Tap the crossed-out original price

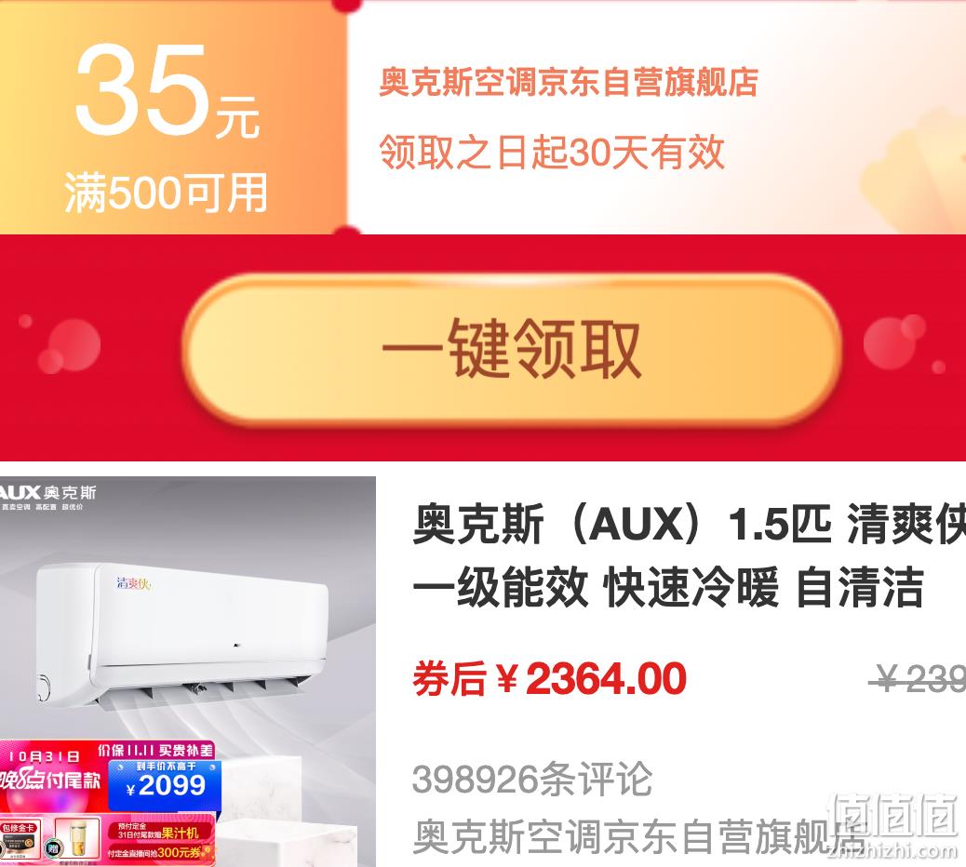click(x=918, y=679)
